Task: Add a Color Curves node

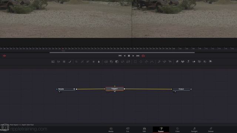Action: tap(82, 62)
